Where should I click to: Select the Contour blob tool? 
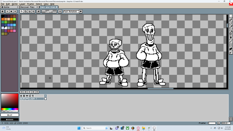click(x=231, y=49)
